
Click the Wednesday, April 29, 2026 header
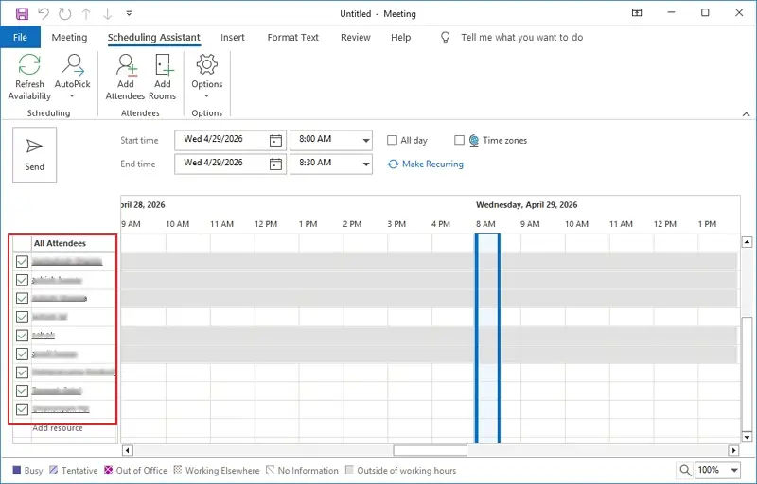527,205
